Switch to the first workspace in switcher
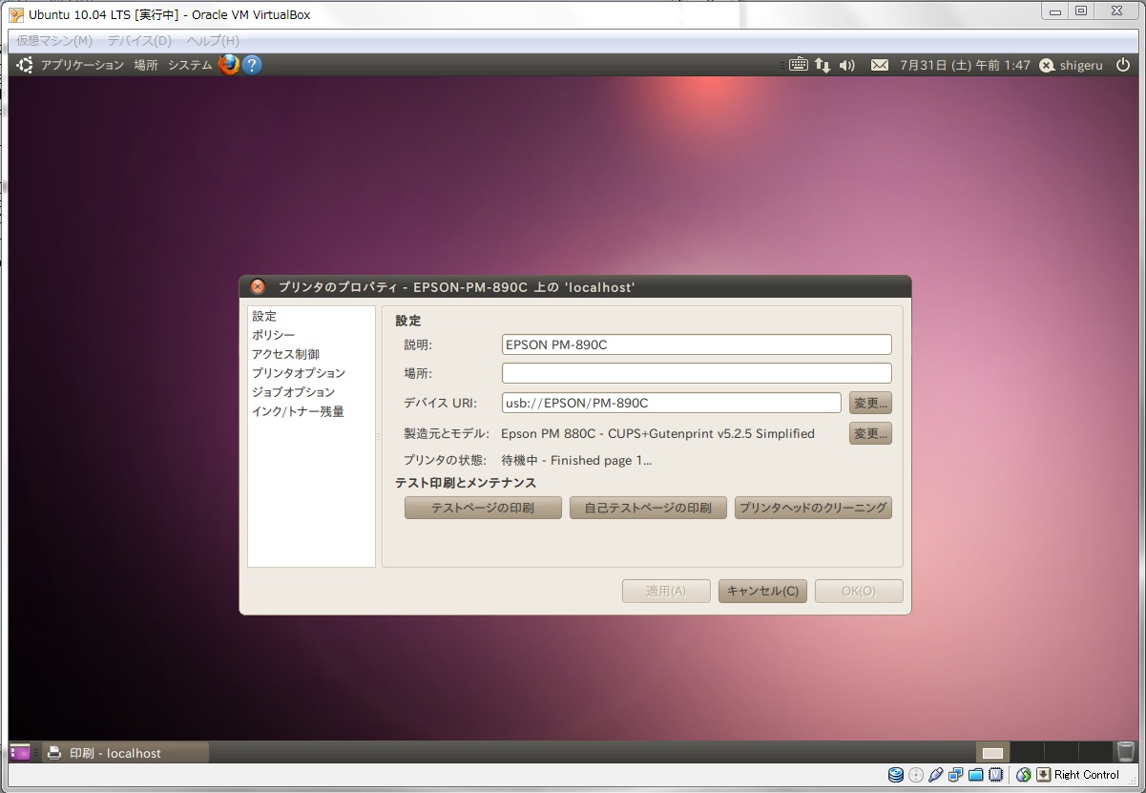Screen dimensions: 1146x793 coord(993,752)
